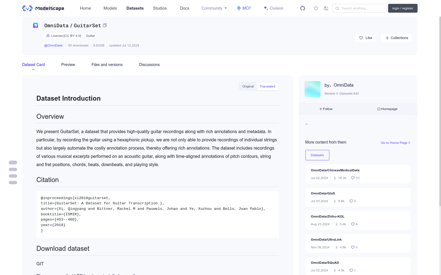Viewport: 441px width, 275px height.
Task: Click download icon on SQuAD card
Action: (x=335, y=270)
